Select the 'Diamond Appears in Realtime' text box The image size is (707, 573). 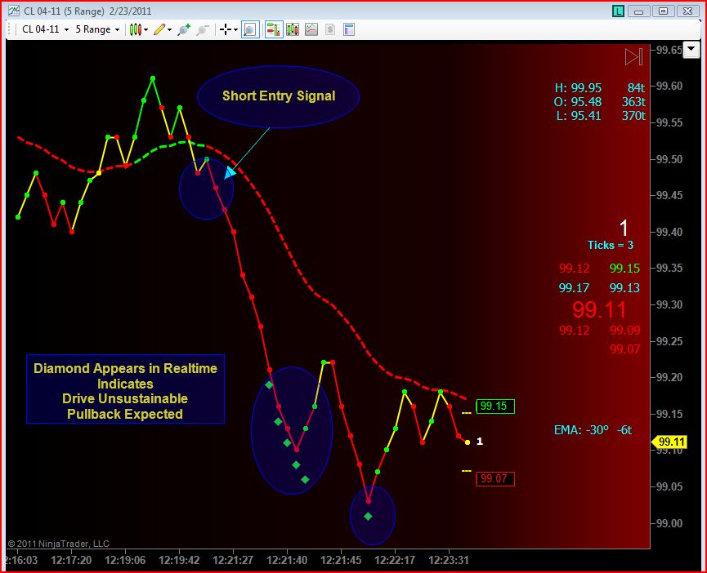point(125,389)
